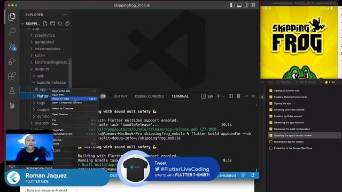Viewport: 342px width, 192px height.
Task: Click the feedback icon in status bar
Action: pyautogui.click(x=243, y=175)
